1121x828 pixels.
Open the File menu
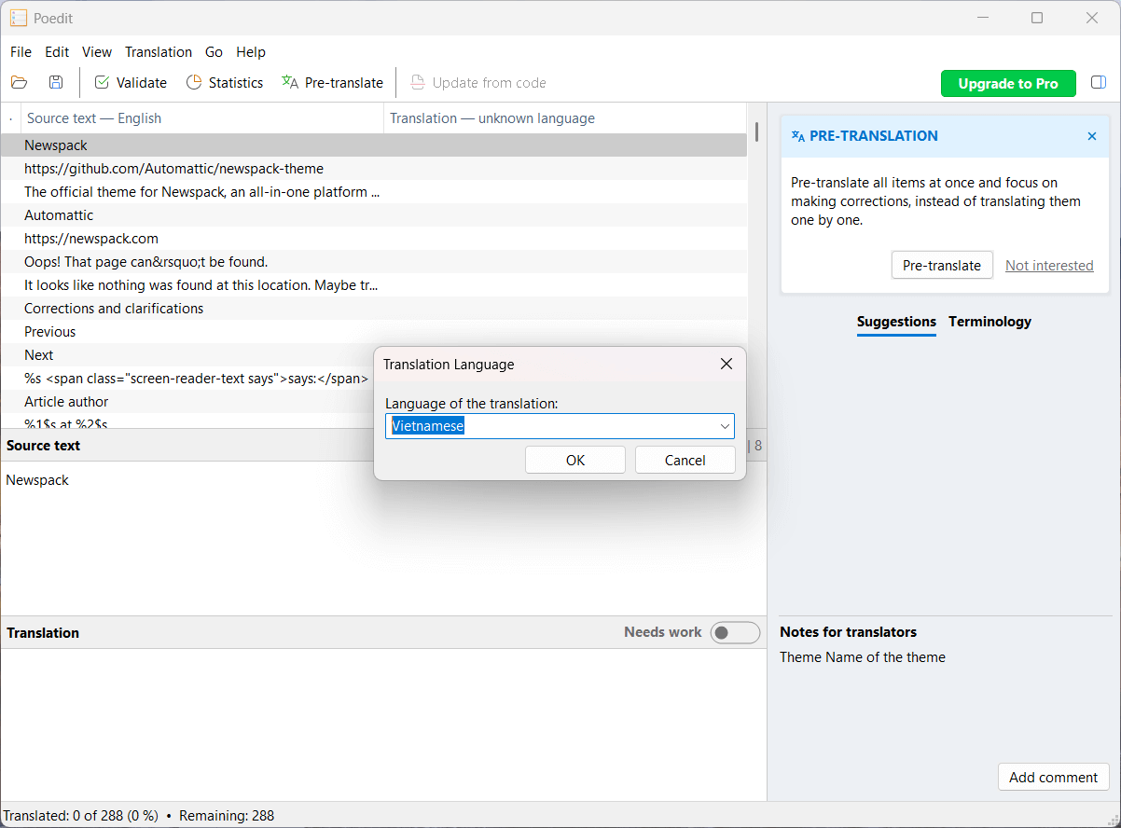[21, 52]
